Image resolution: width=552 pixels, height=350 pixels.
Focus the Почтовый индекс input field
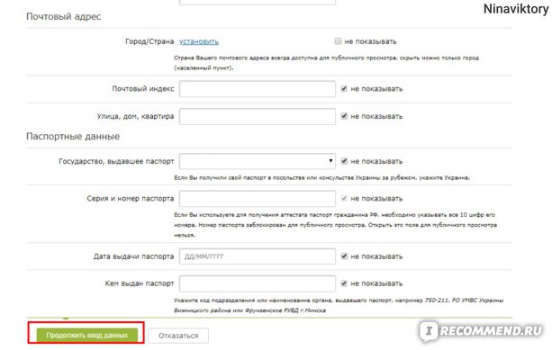258,89
